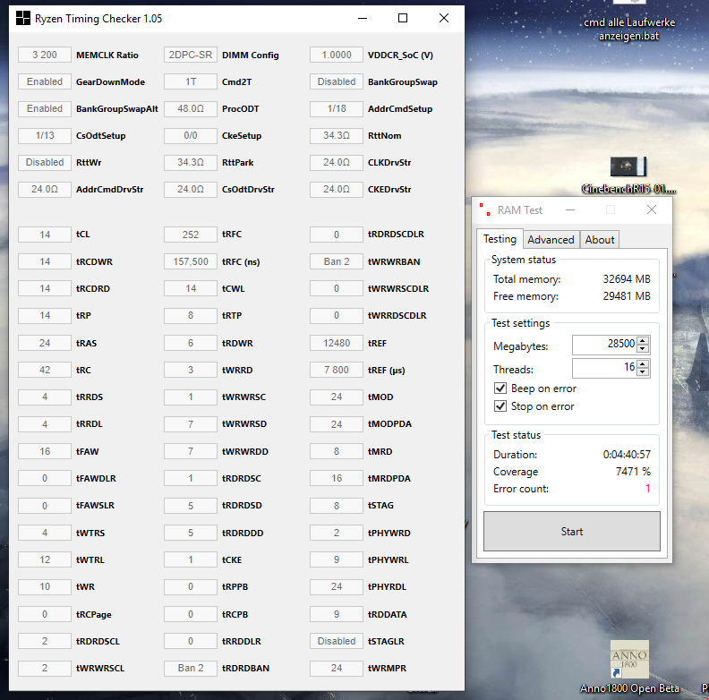Viewport: 709px width, 700px height.
Task: Click the tWRMPR value 24
Action: tap(337, 668)
